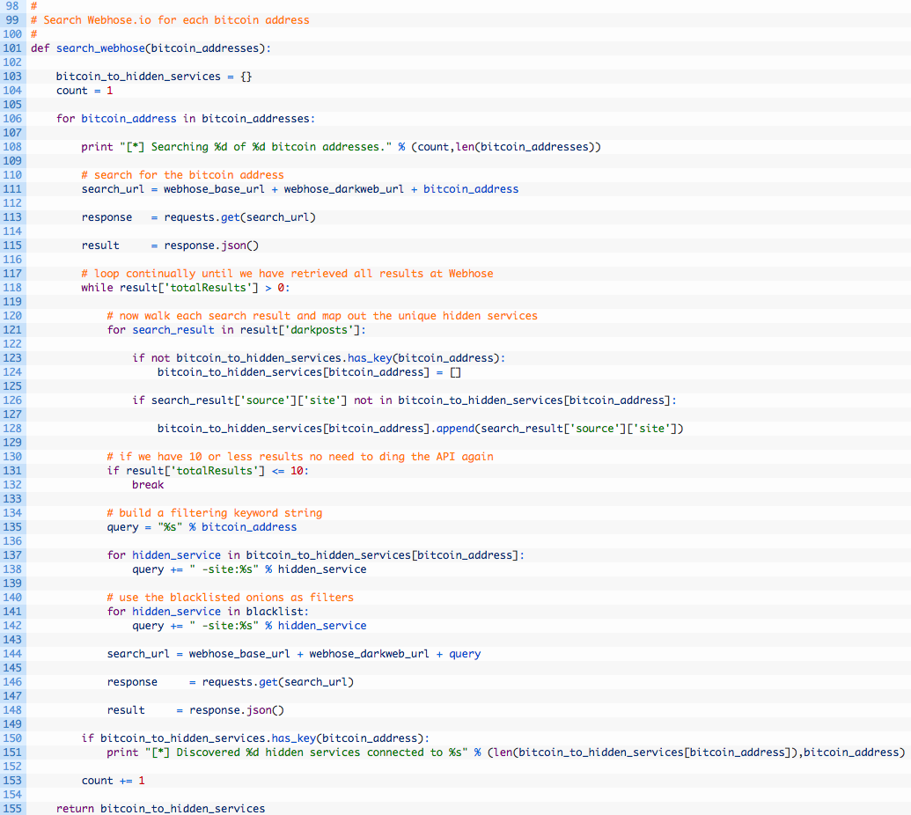911x815 pixels.
Task: Click the function name search_webhose
Action: (x=100, y=48)
